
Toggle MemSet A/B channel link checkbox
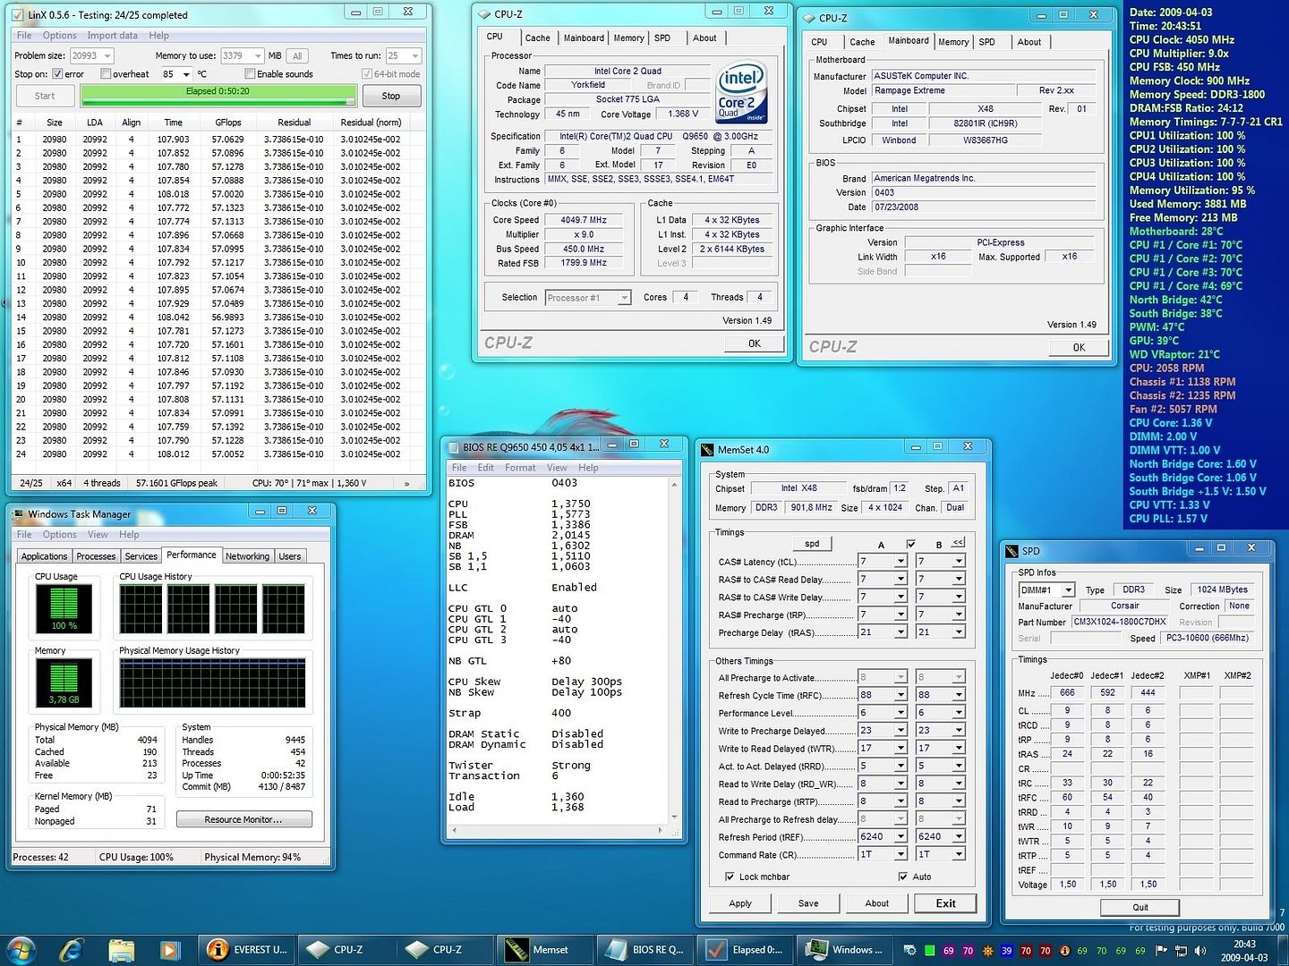(911, 544)
